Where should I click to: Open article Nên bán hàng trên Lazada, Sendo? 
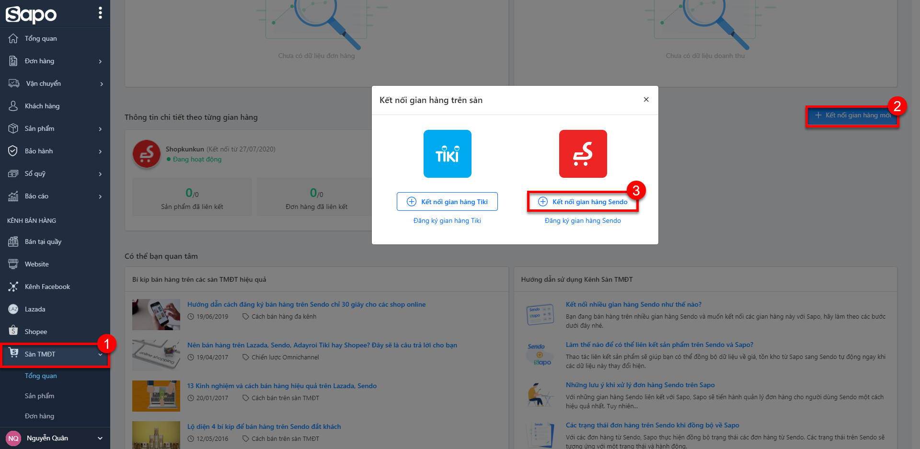point(322,345)
